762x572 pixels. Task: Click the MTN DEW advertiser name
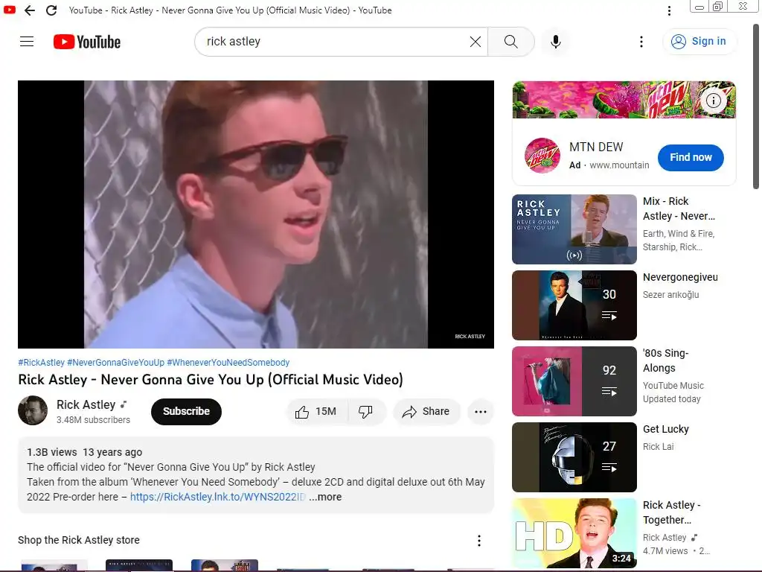[596, 147]
